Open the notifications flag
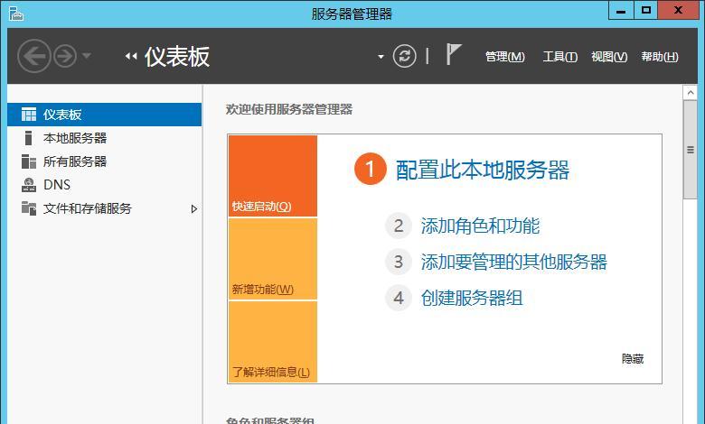The height and width of the screenshot is (424, 705). click(453, 54)
